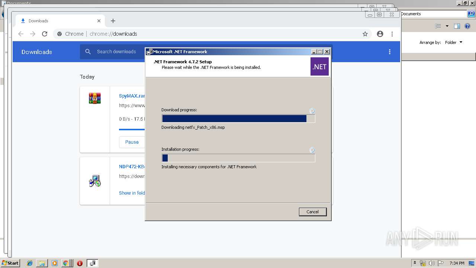
Task: Open Explorer help icon
Action: click(x=467, y=26)
